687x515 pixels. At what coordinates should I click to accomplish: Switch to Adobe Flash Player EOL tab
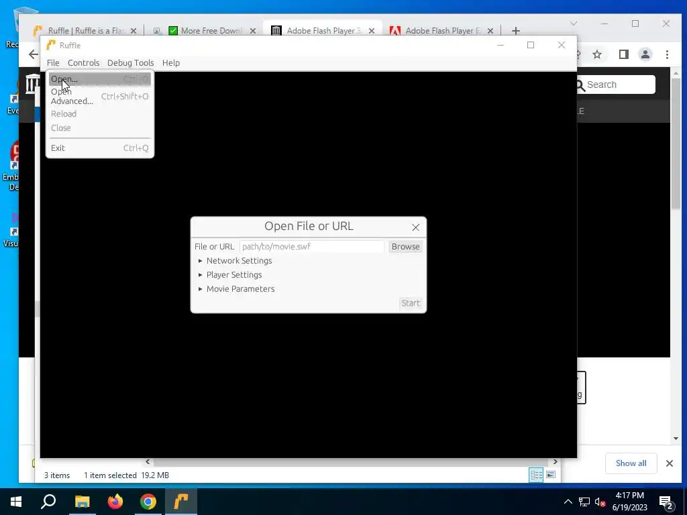point(441,31)
